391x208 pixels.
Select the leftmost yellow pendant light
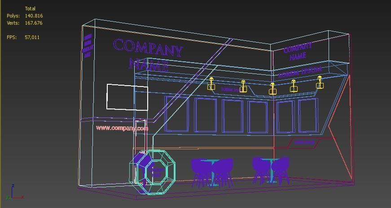pos(211,84)
